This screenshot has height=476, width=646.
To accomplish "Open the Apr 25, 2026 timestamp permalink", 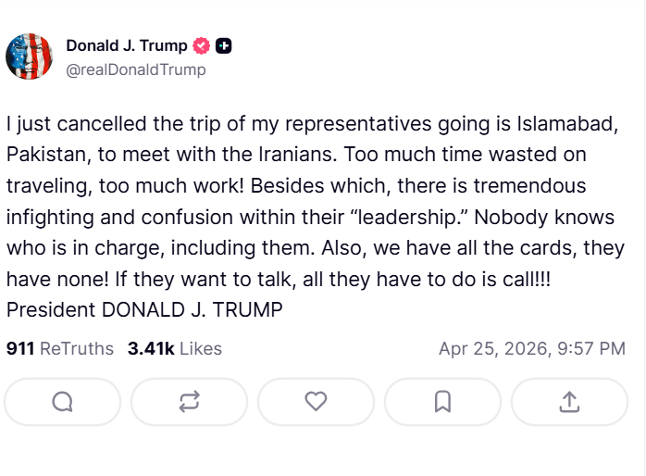I will (531, 349).
